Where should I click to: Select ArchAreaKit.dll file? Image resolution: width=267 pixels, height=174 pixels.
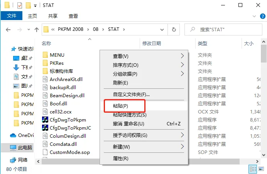tap(63, 79)
